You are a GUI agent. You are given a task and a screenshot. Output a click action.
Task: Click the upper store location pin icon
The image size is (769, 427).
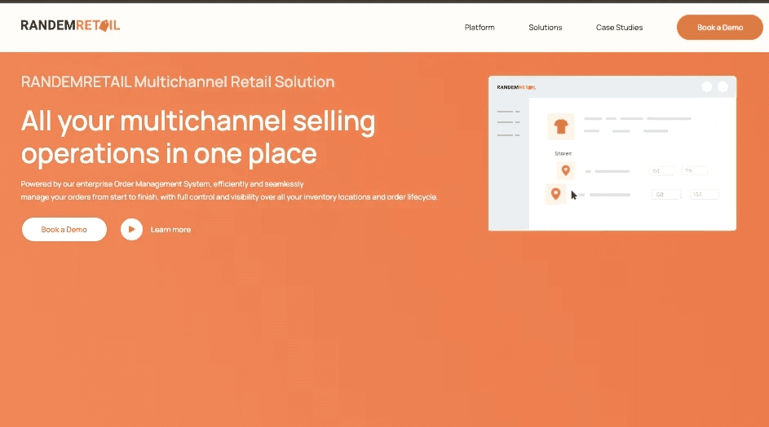(565, 170)
